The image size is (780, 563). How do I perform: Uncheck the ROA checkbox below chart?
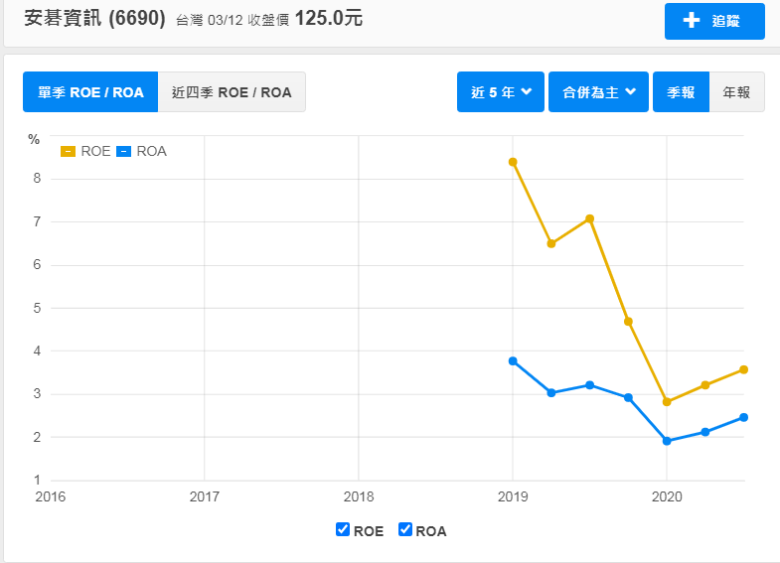coord(405,529)
